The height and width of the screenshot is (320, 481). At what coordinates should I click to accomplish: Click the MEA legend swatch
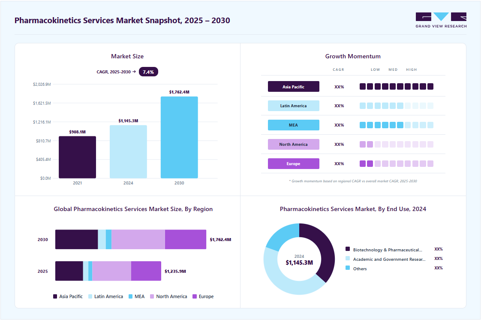tap(131, 296)
